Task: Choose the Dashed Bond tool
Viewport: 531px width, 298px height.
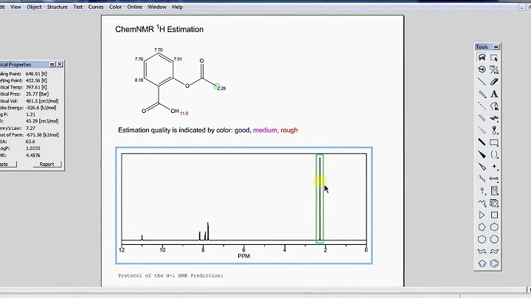Action: (482, 106)
